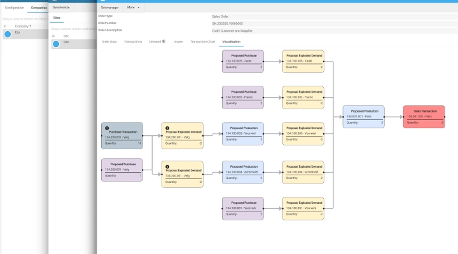Click the badge icon on the Purchase Transaction node

(107, 128)
